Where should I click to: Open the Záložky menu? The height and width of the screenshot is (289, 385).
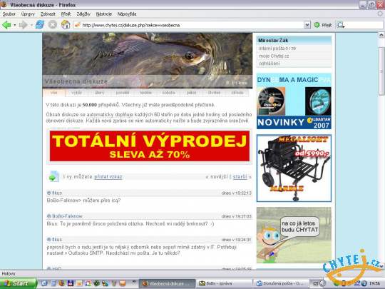(x=83, y=14)
